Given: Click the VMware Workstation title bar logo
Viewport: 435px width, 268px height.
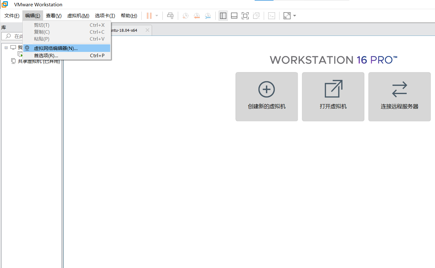Looking at the screenshot, I should click(x=5, y=4).
